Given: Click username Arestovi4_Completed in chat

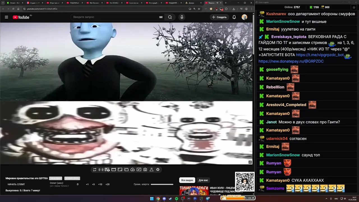Looking at the screenshot, I should click(286, 105).
